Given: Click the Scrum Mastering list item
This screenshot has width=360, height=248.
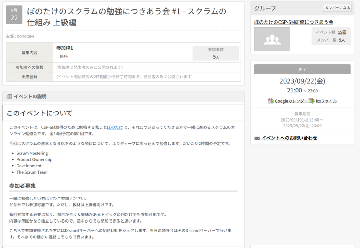Looking at the screenshot, I should [32, 153].
